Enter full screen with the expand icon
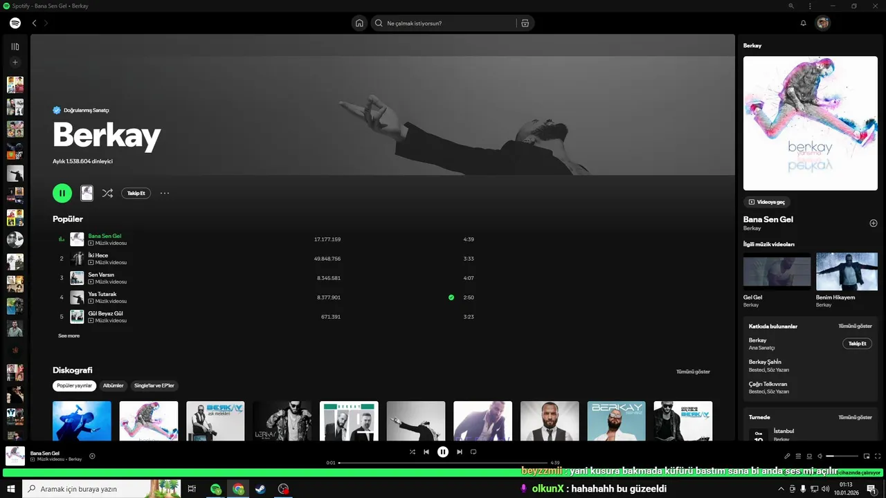The height and width of the screenshot is (498, 886). click(878, 456)
